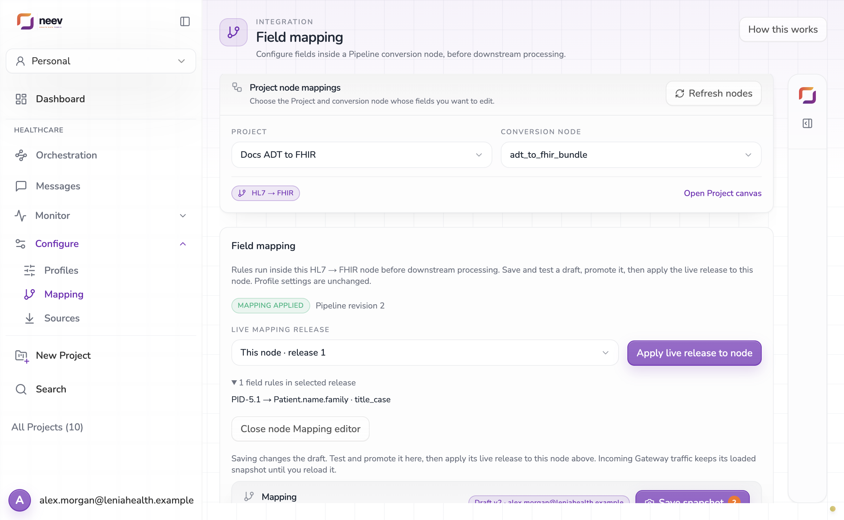
Task: Click the Messages chat bubble icon
Action: tap(21, 186)
